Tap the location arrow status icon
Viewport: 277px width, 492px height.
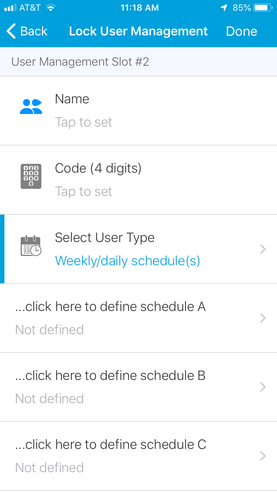tap(224, 8)
